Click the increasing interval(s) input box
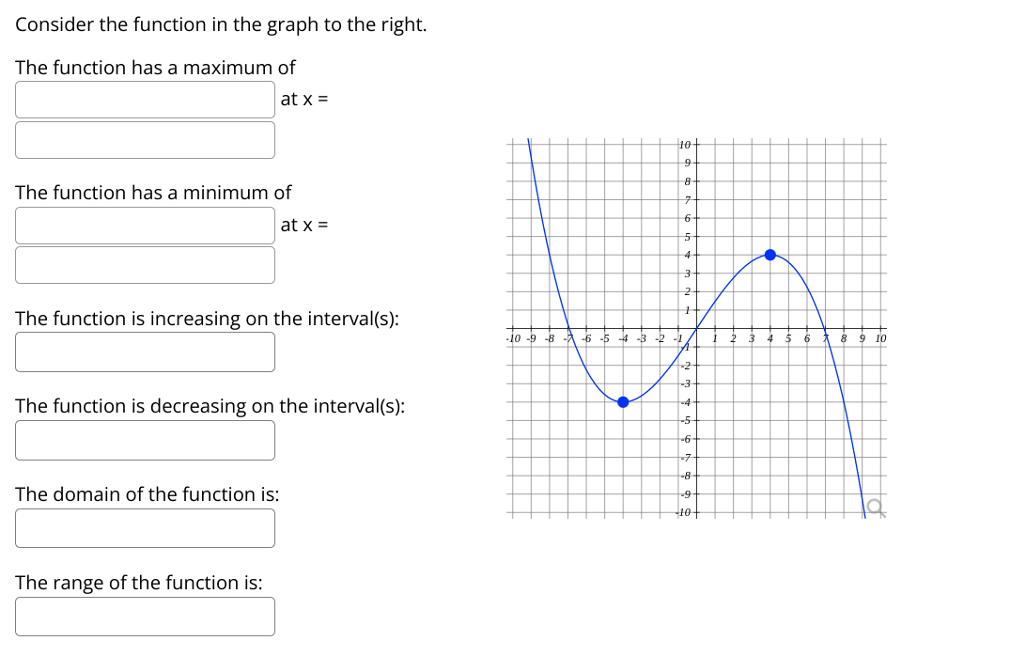The width and height of the screenshot is (1026, 672). pos(145,352)
